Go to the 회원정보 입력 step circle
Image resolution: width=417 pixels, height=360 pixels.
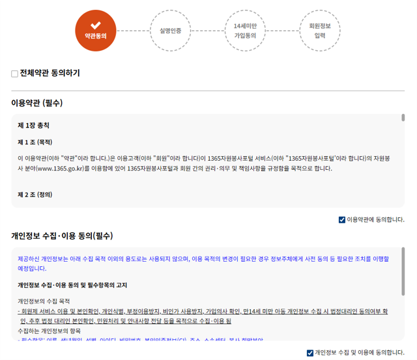[x=319, y=30]
